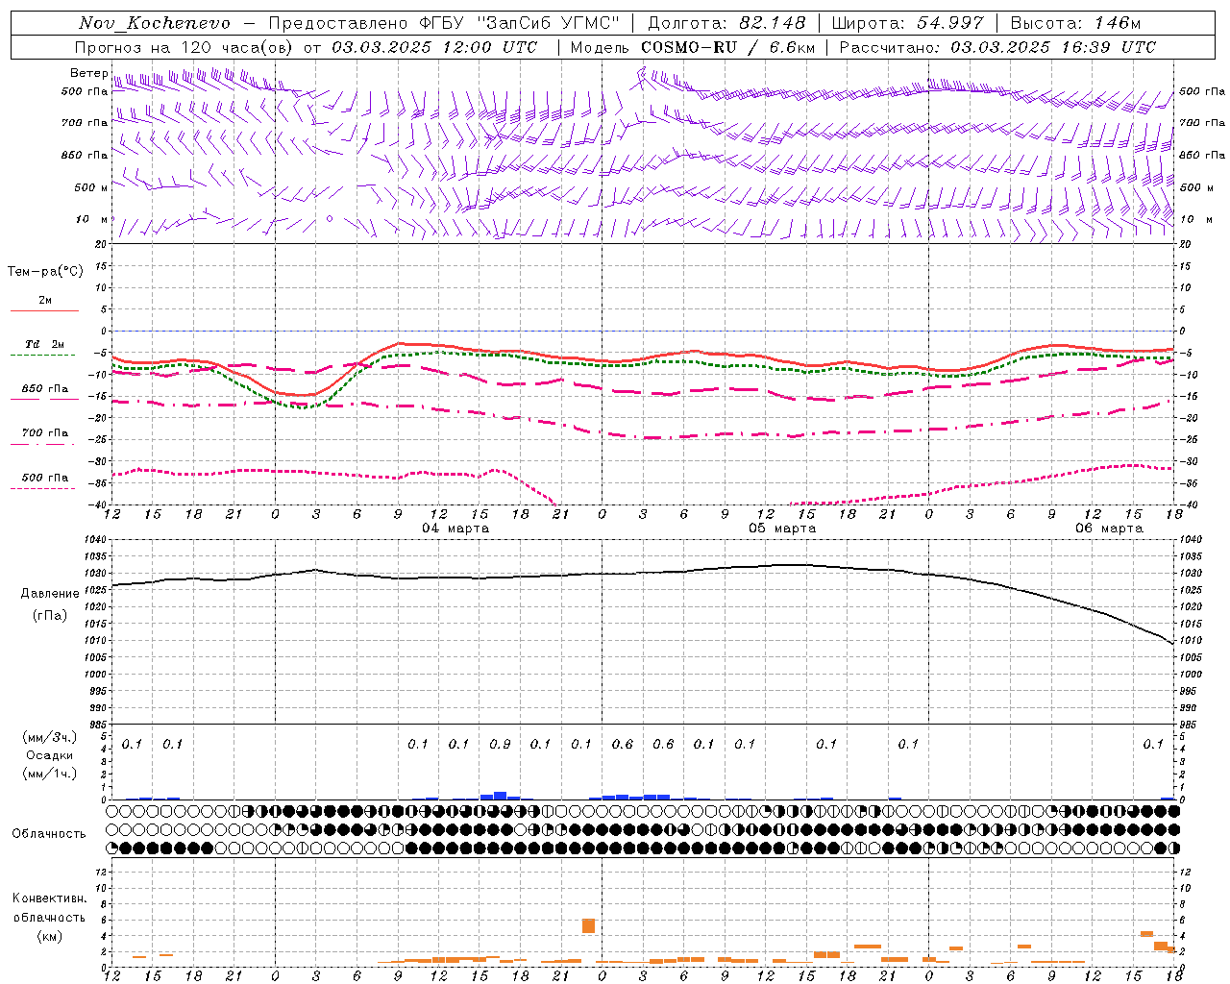Click the latitude value Широта: 54.997

pyautogui.click(x=908, y=23)
